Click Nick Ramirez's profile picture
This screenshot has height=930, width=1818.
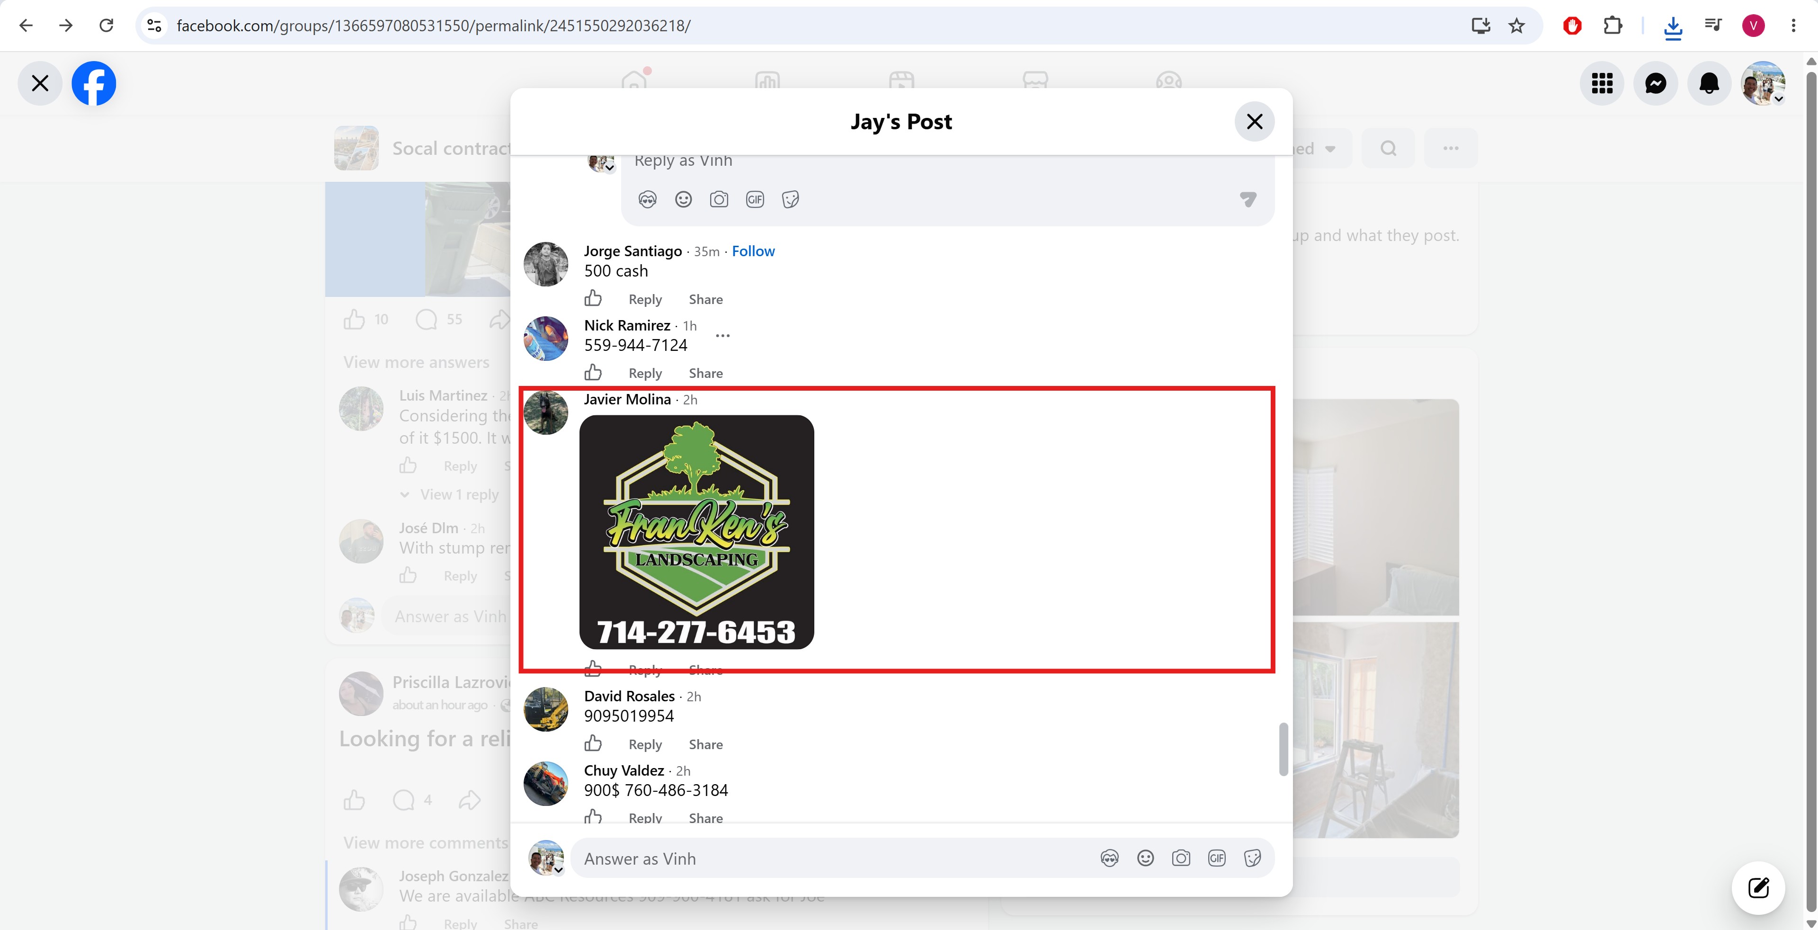point(545,339)
